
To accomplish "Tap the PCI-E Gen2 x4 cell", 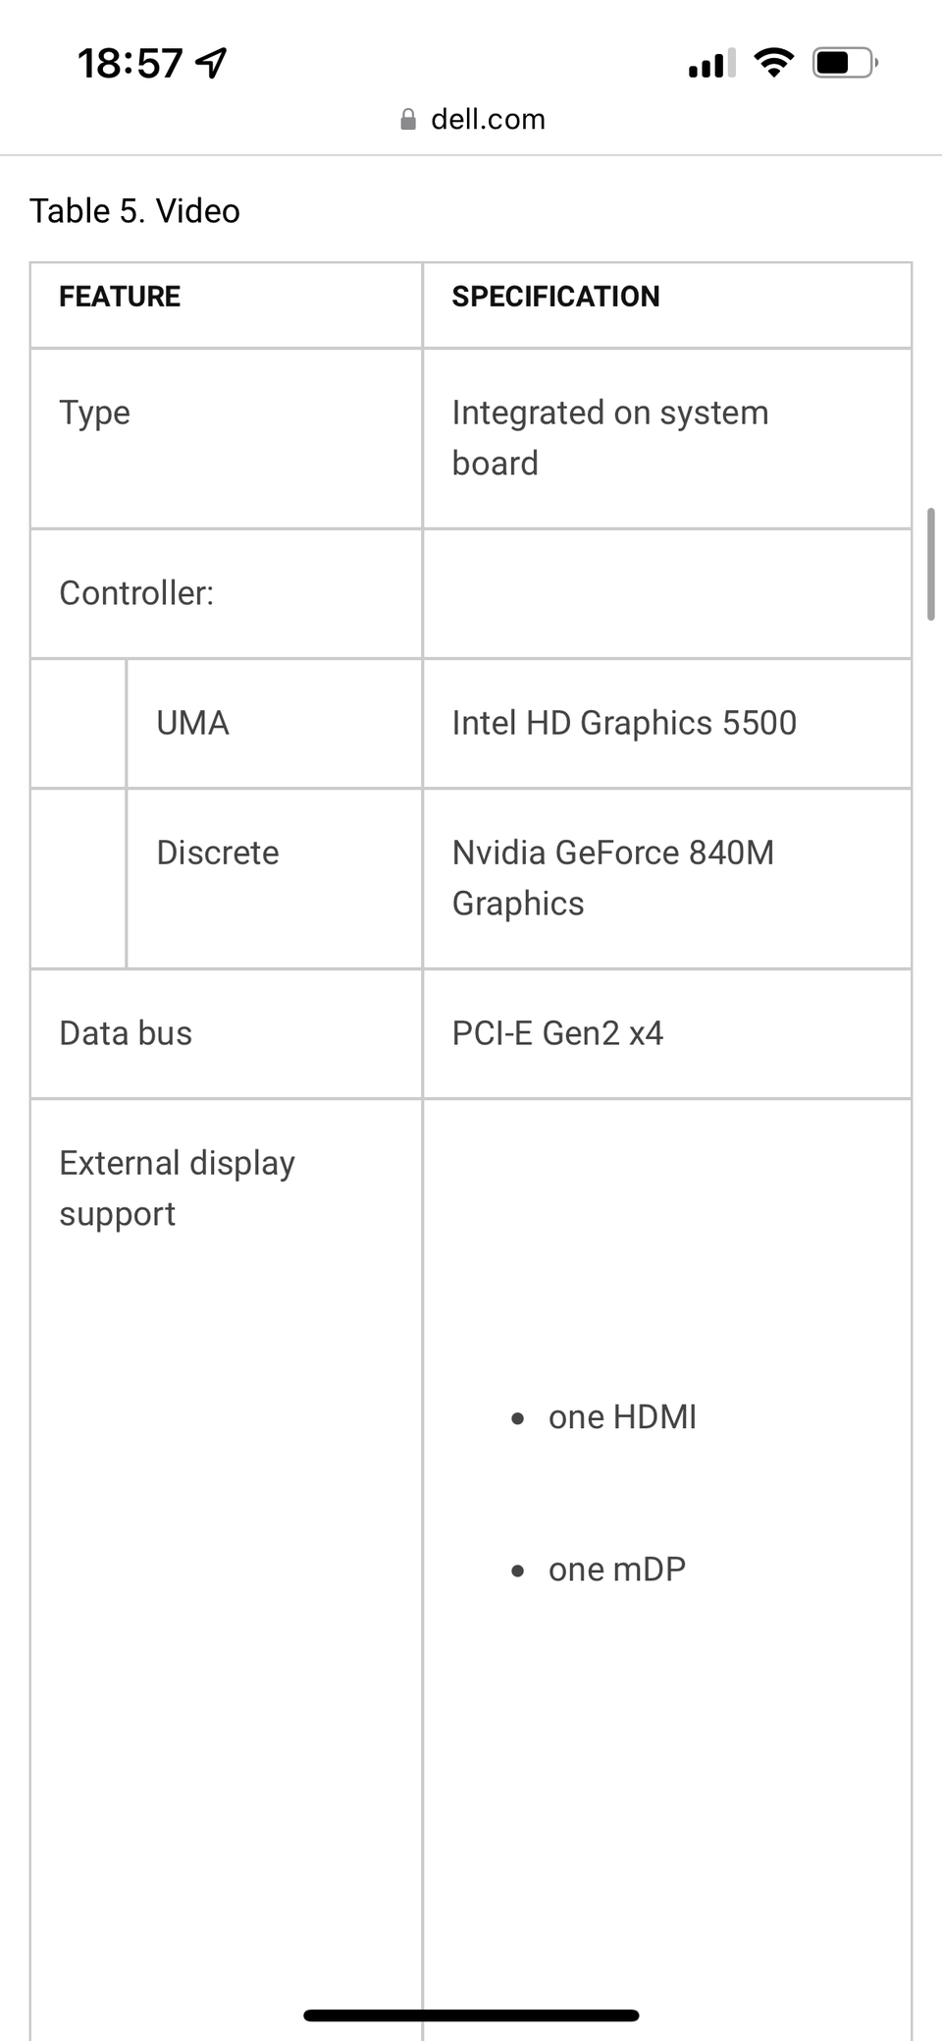I will point(557,1033).
